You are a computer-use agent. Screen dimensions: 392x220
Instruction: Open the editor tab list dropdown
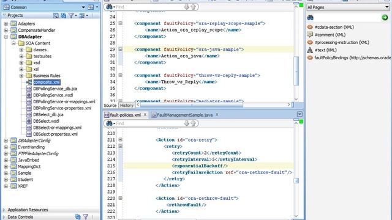pos(300,114)
